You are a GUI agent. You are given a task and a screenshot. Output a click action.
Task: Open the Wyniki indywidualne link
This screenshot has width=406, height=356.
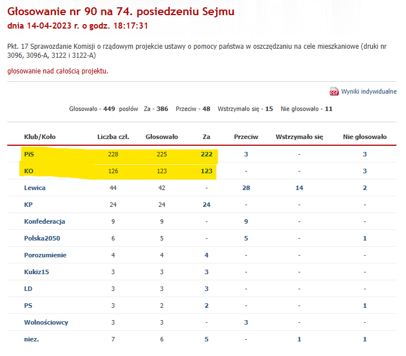[369, 92]
